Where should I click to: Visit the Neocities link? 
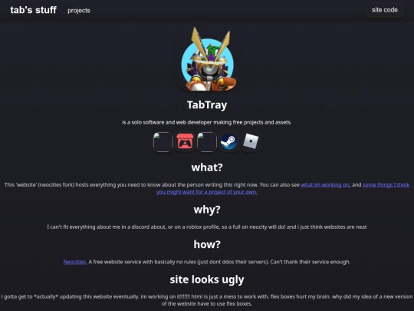75,262
